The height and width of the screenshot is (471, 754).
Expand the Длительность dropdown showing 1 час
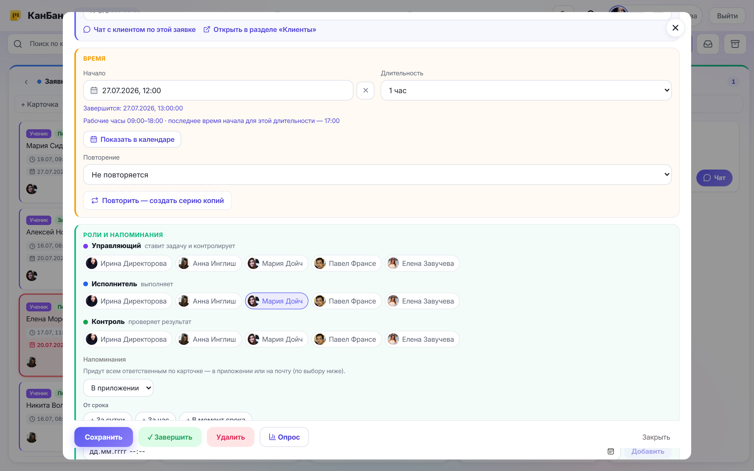[x=526, y=90]
